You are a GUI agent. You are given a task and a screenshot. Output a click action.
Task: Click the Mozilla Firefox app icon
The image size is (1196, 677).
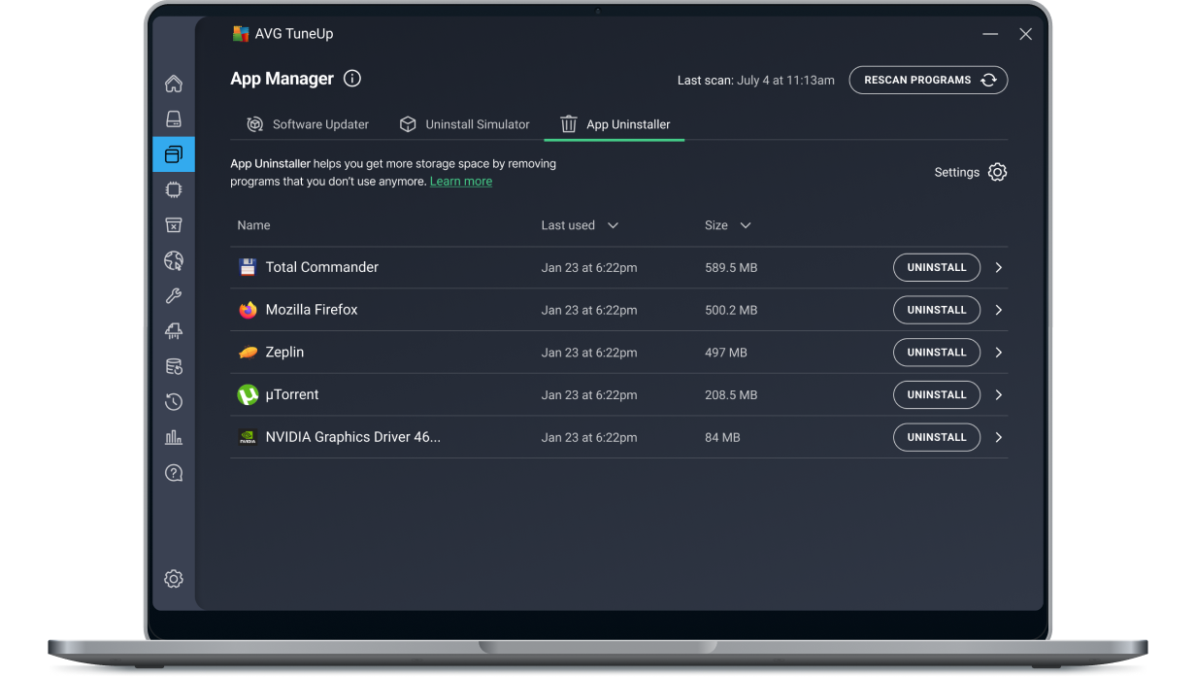248,310
